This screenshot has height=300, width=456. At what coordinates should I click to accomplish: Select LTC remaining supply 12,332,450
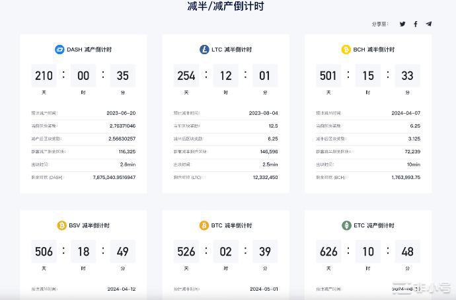pos(265,177)
